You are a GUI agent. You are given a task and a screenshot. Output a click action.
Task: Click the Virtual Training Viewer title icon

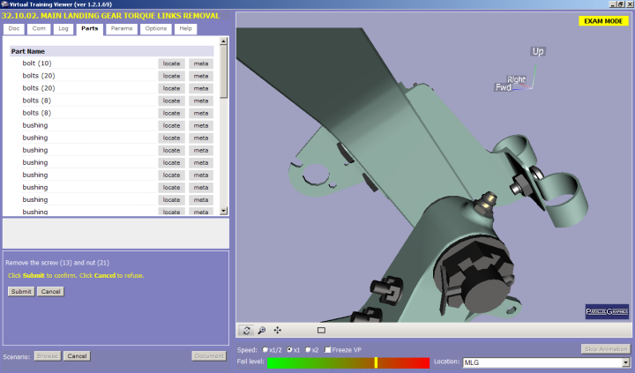pos(4,4)
